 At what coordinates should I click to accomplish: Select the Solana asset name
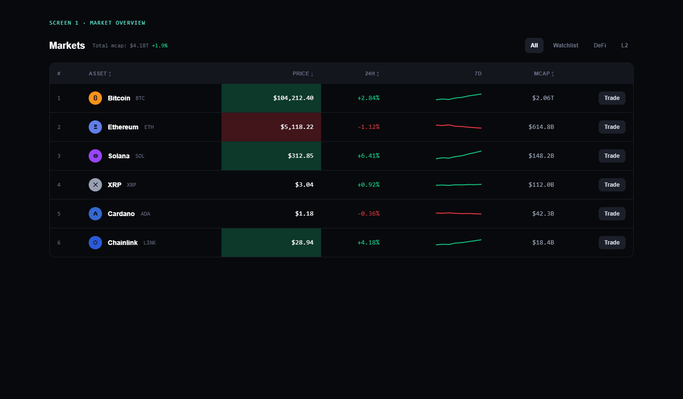point(119,156)
